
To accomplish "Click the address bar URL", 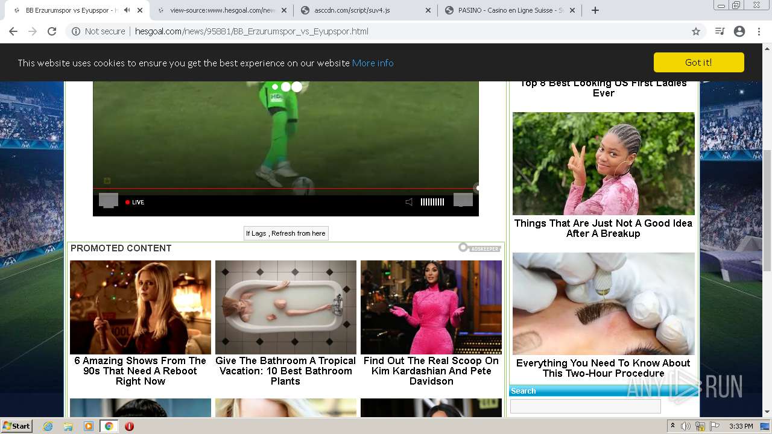I will [x=252, y=31].
